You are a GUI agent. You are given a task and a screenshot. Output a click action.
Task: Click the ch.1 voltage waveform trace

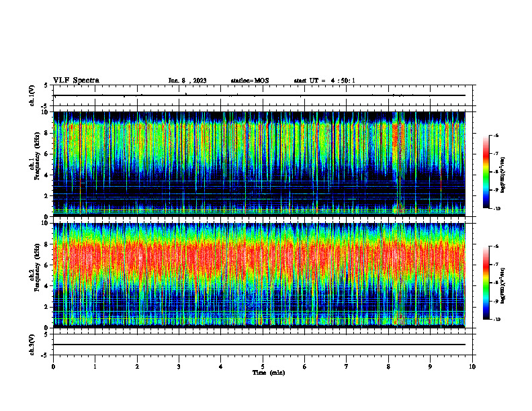point(259,95)
